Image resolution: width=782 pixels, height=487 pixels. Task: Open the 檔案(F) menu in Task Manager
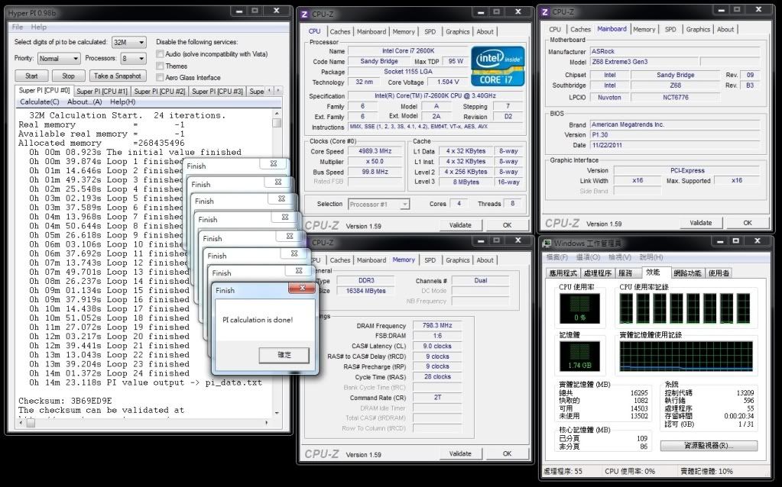click(x=557, y=257)
